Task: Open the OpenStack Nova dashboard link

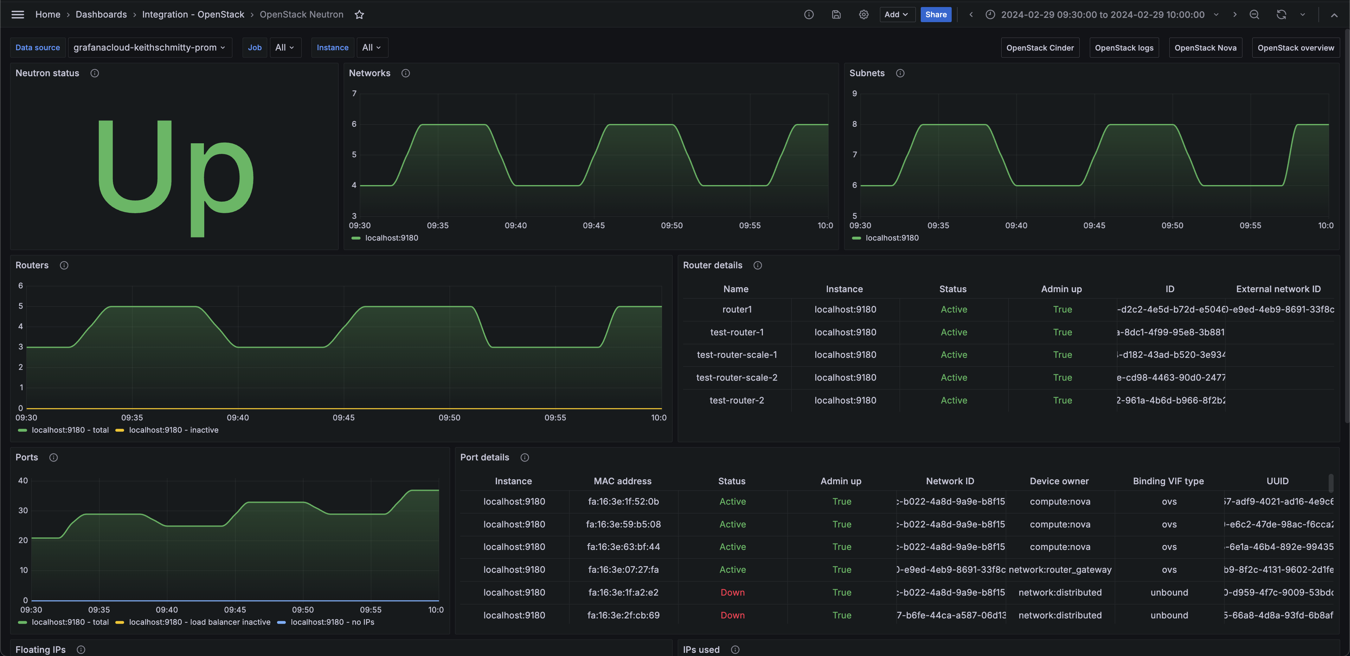Action: point(1205,48)
